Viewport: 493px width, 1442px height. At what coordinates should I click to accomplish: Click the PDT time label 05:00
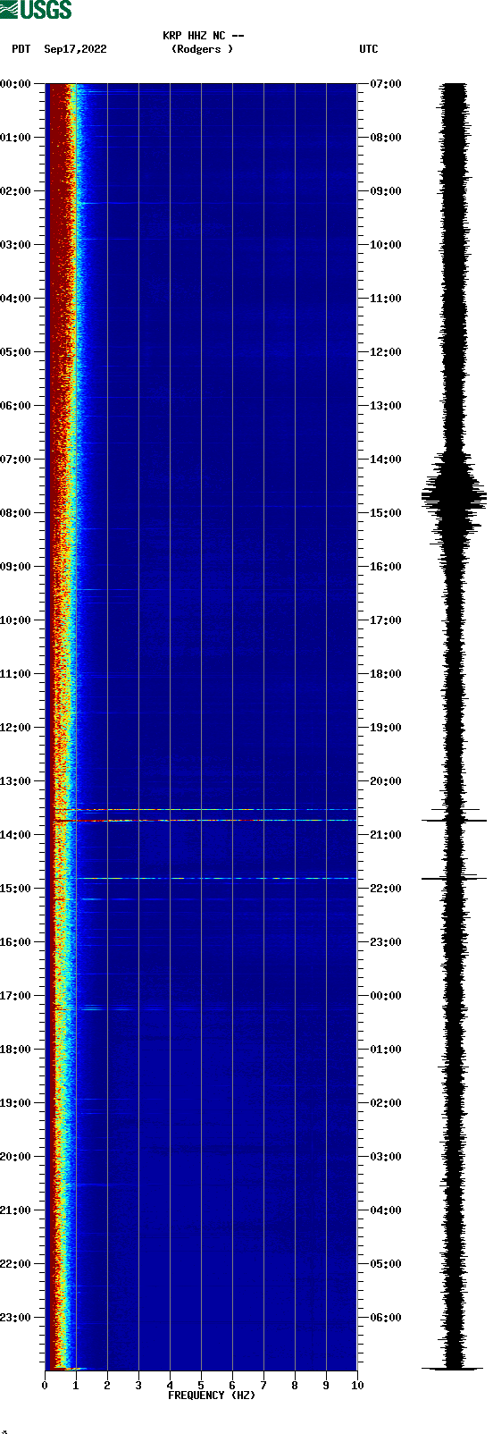coord(15,352)
